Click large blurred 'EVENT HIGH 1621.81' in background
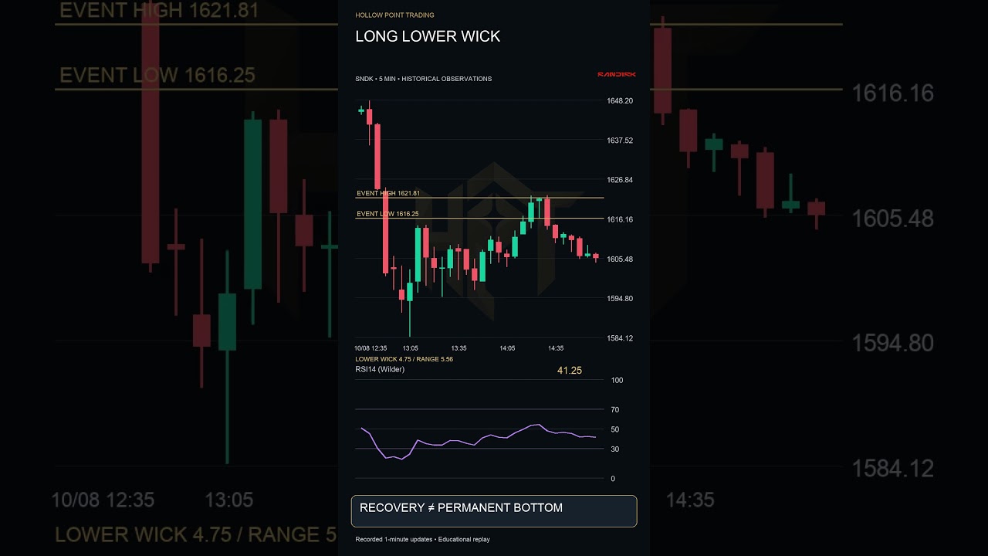Viewport: 988px width, 556px height. click(159, 10)
